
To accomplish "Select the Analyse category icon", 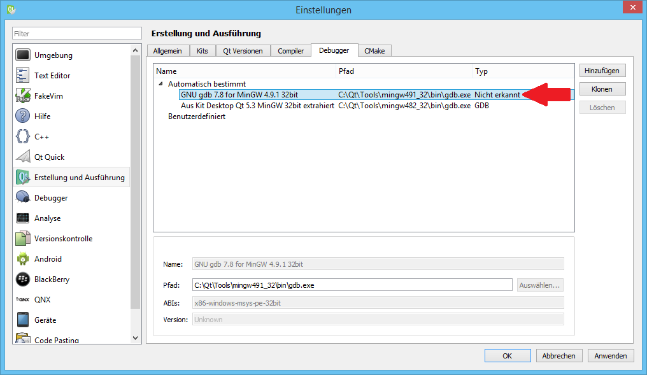I will click(x=23, y=218).
